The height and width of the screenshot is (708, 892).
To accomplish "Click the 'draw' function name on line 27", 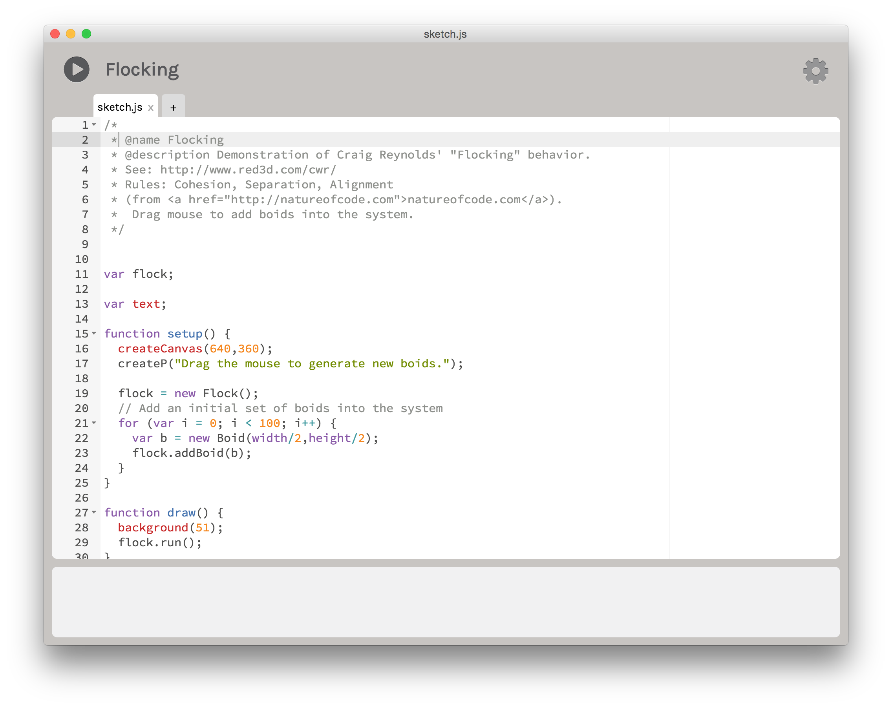I will pos(181,513).
